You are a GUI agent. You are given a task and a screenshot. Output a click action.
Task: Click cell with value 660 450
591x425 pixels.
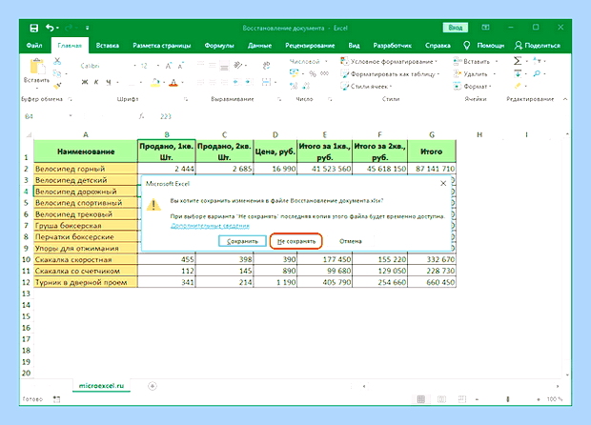click(432, 282)
